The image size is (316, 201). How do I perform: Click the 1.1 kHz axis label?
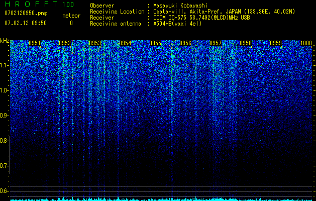pyautogui.click(x=4, y=65)
